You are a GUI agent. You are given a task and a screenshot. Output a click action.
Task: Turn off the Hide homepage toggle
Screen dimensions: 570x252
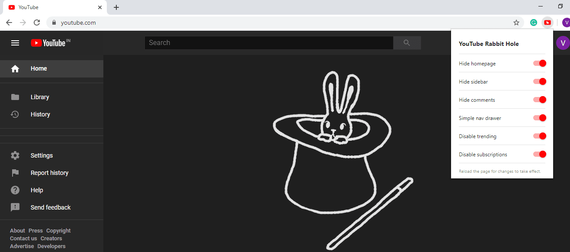pos(540,63)
